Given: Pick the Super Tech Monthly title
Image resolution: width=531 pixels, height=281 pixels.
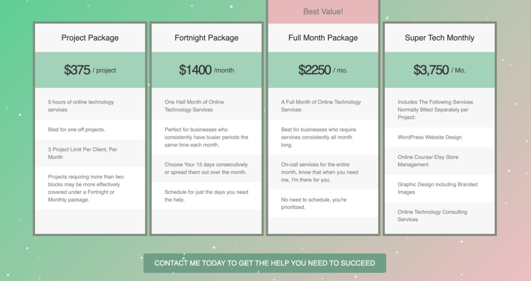Looking at the screenshot, I should (x=439, y=38).
